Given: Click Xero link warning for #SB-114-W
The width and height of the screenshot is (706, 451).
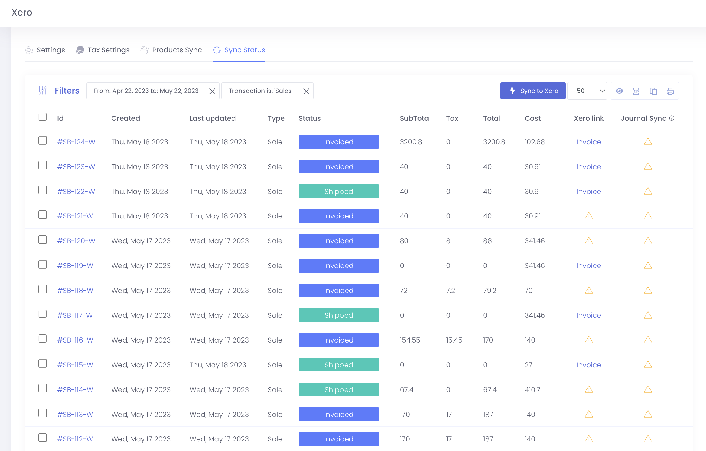Looking at the screenshot, I should (x=589, y=389).
